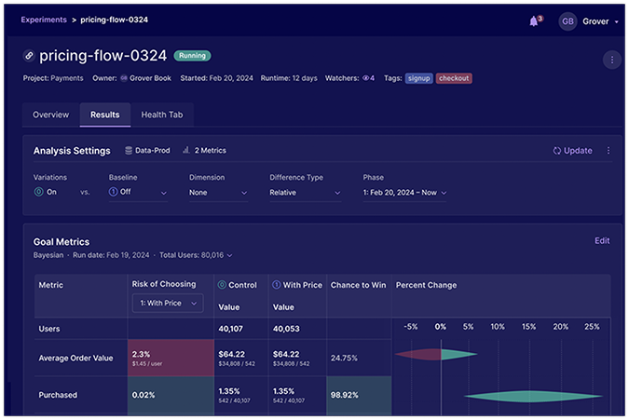629x420 pixels.
Task: Open Analysis Settings three-dot menu
Action: click(x=608, y=150)
